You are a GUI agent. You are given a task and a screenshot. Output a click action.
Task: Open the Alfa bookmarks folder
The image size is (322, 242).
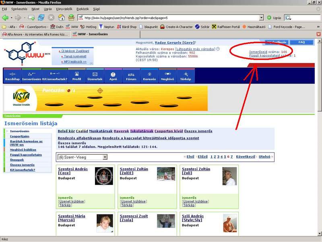pyautogui.click(x=8, y=27)
